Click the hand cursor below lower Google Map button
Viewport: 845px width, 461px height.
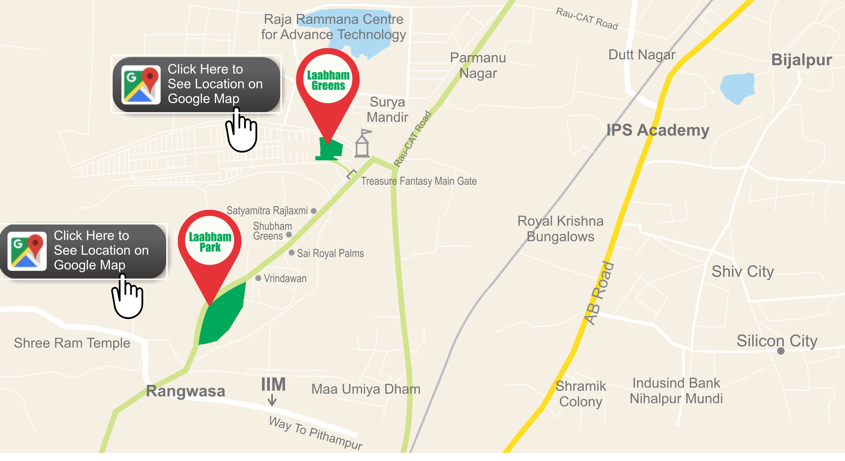pyautogui.click(x=127, y=296)
